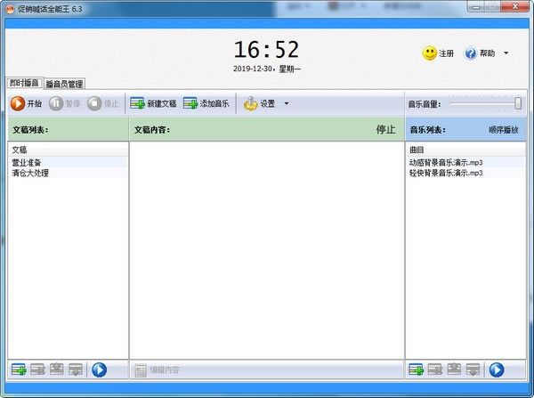Screen dimensions: 534x398
Task: Click blue play icon below the music list
Action: [x=496, y=370]
